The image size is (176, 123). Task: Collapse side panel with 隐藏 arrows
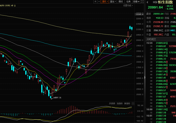136,1
